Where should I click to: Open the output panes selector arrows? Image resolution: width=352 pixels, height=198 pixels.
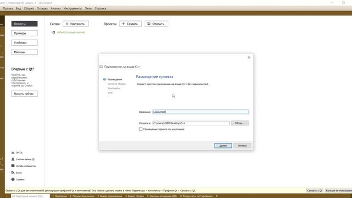pyautogui.click(x=217, y=196)
